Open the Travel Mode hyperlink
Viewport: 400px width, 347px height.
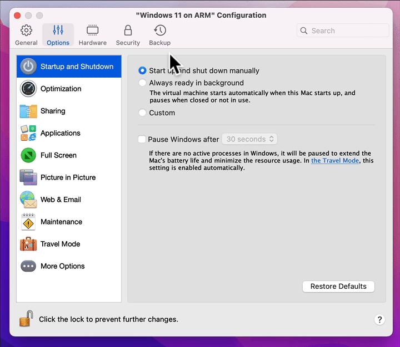coord(335,161)
